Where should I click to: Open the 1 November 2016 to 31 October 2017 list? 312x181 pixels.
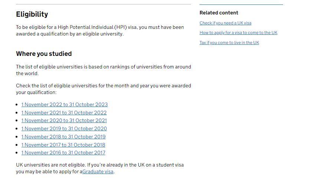[63, 152]
